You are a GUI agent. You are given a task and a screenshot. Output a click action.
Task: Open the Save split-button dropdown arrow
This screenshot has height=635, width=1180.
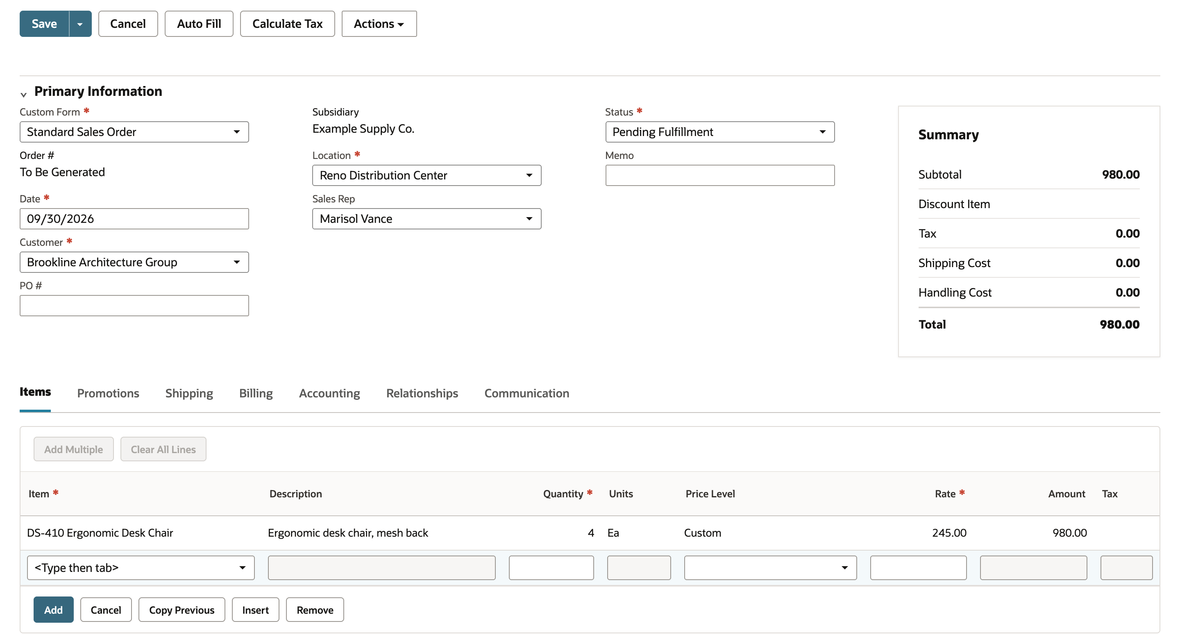coord(80,24)
